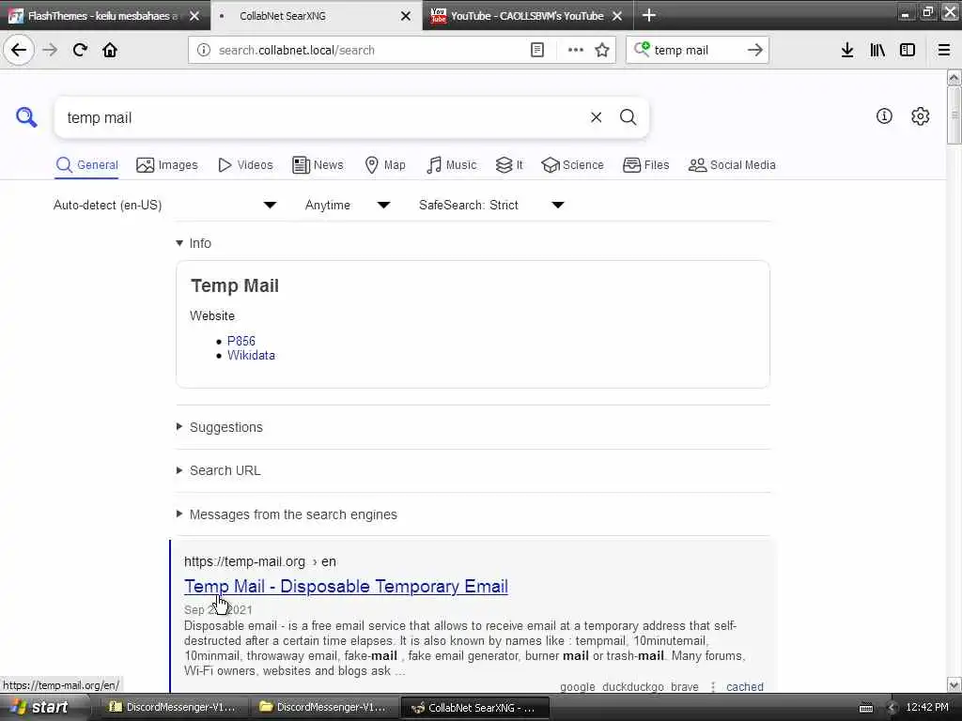
Task: Open the P856 link
Action: [241, 341]
